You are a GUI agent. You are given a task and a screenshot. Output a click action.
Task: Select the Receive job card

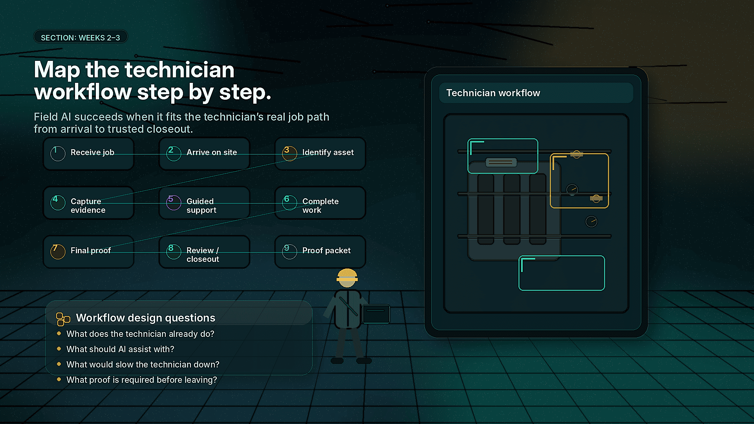(x=88, y=154)
